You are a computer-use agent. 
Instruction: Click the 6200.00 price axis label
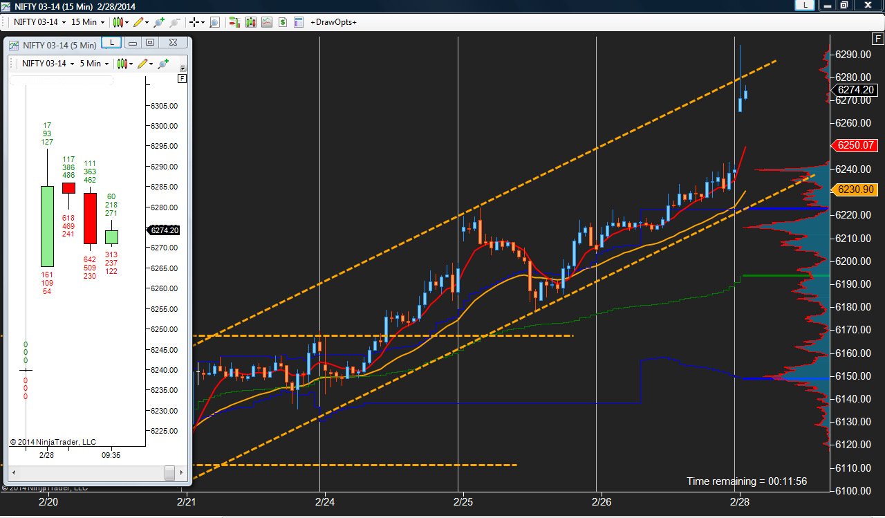(854, 261)
